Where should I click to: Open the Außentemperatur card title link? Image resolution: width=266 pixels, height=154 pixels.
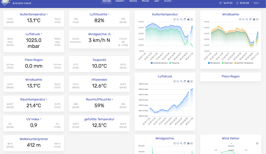[34, 14]
